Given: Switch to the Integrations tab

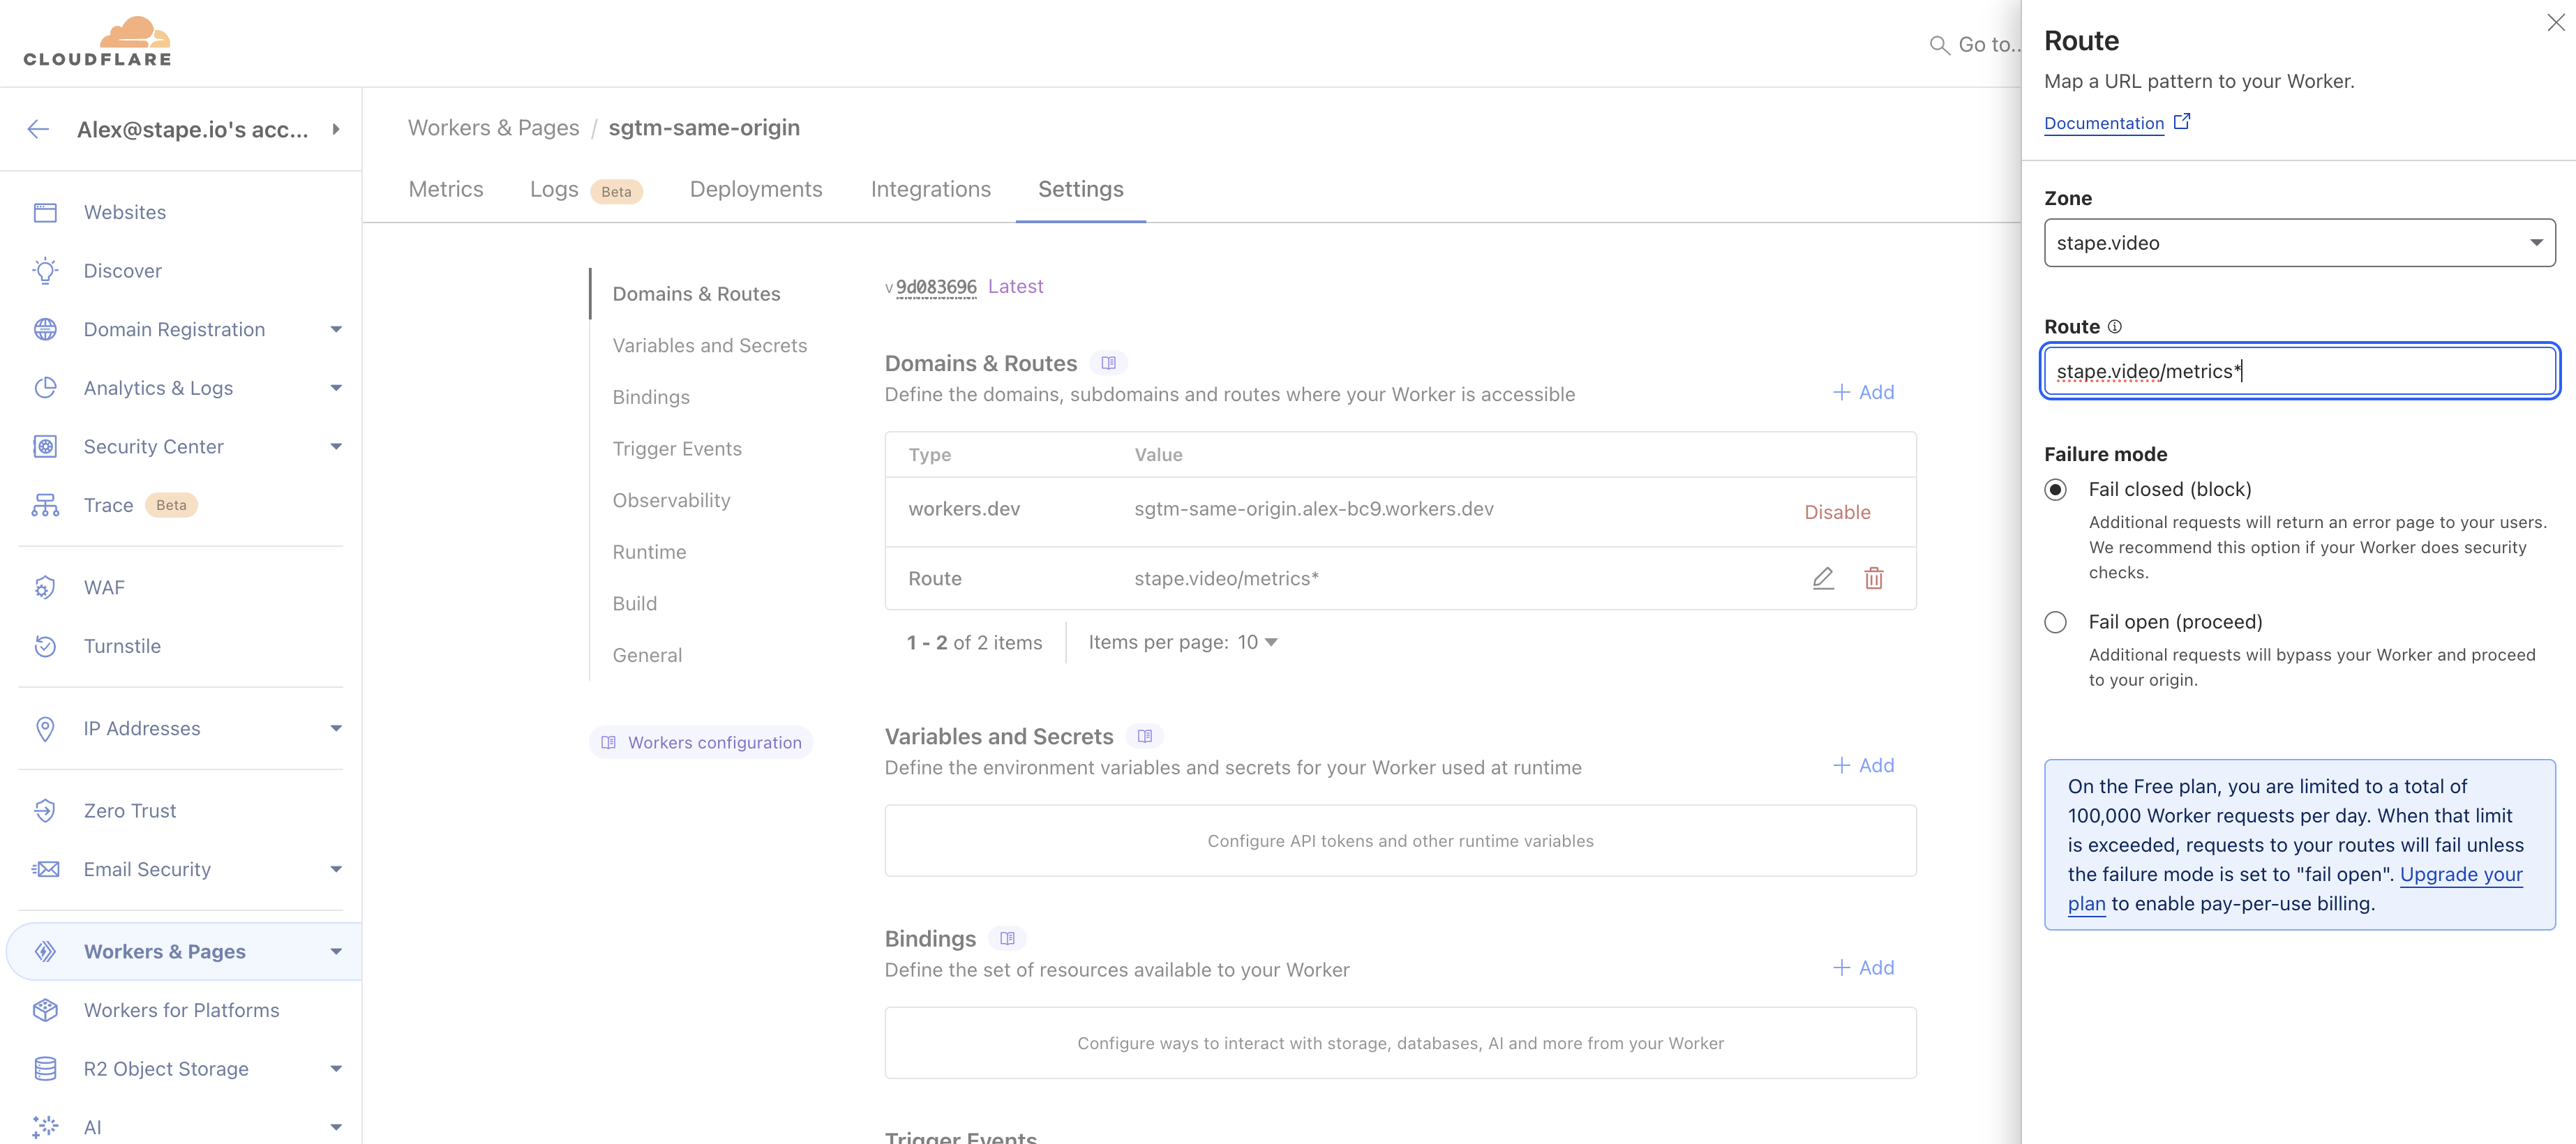Looking at the screenshot, I should 931,189.
